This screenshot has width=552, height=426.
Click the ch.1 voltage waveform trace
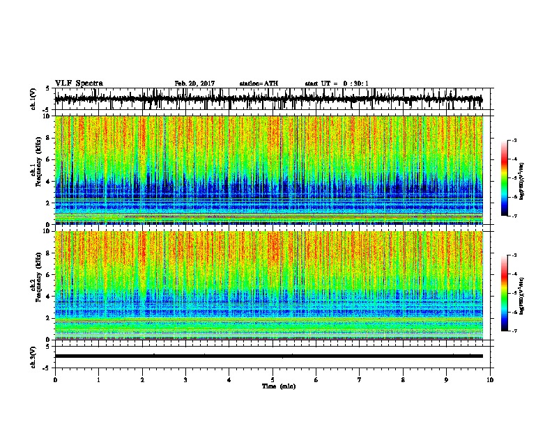pyautogui.click(x=268, y=99)
